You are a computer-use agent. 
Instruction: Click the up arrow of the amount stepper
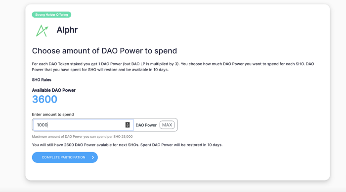tap(128, 123)
